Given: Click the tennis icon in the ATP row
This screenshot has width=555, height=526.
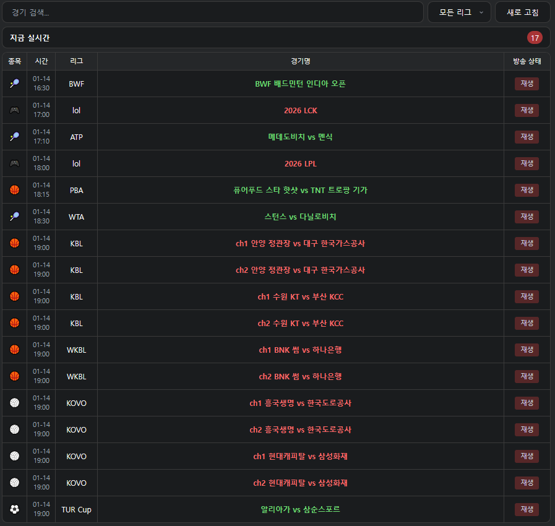Looking at the screenshot, I should point(14,137).
